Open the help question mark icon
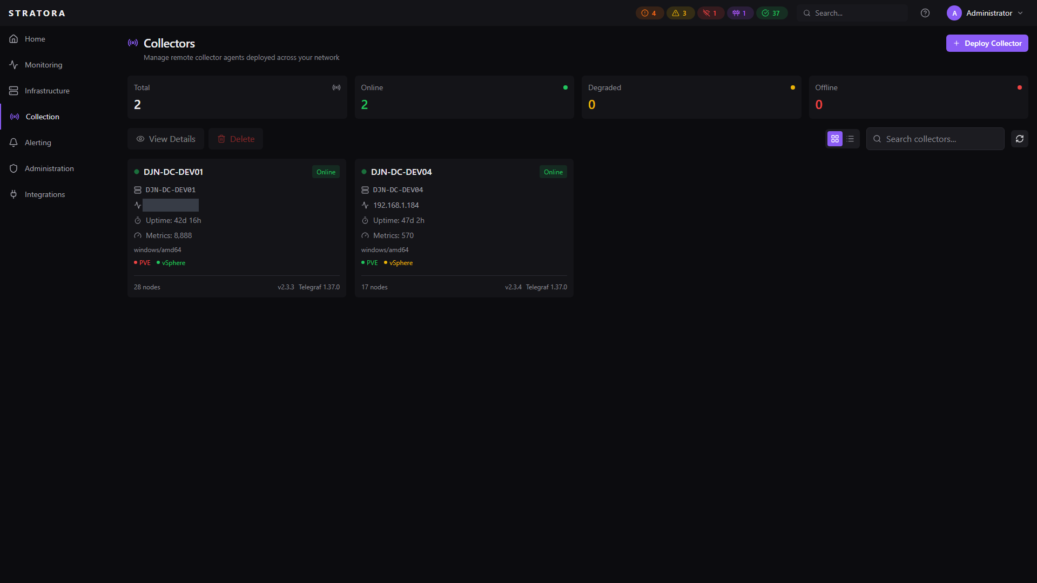Viewport: 1037px width, 583px height. pos(925,13)
